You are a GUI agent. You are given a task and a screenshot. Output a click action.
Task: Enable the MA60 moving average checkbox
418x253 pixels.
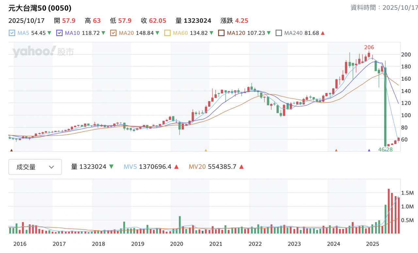pyautogui.click(x=167, y=33)
